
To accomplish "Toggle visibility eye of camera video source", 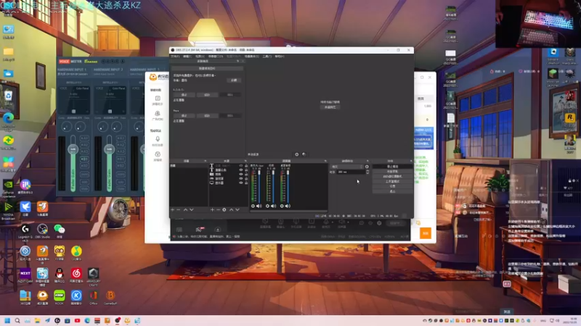I will [x=241, y=174].
